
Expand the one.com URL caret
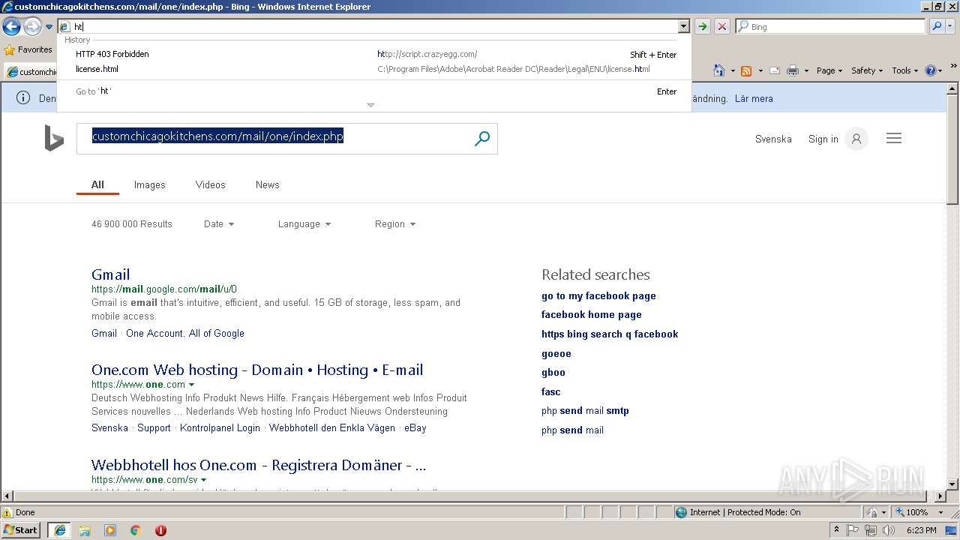[192, 385]
